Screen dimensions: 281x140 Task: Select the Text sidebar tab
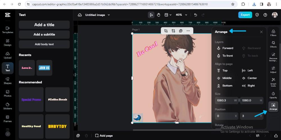8,68
